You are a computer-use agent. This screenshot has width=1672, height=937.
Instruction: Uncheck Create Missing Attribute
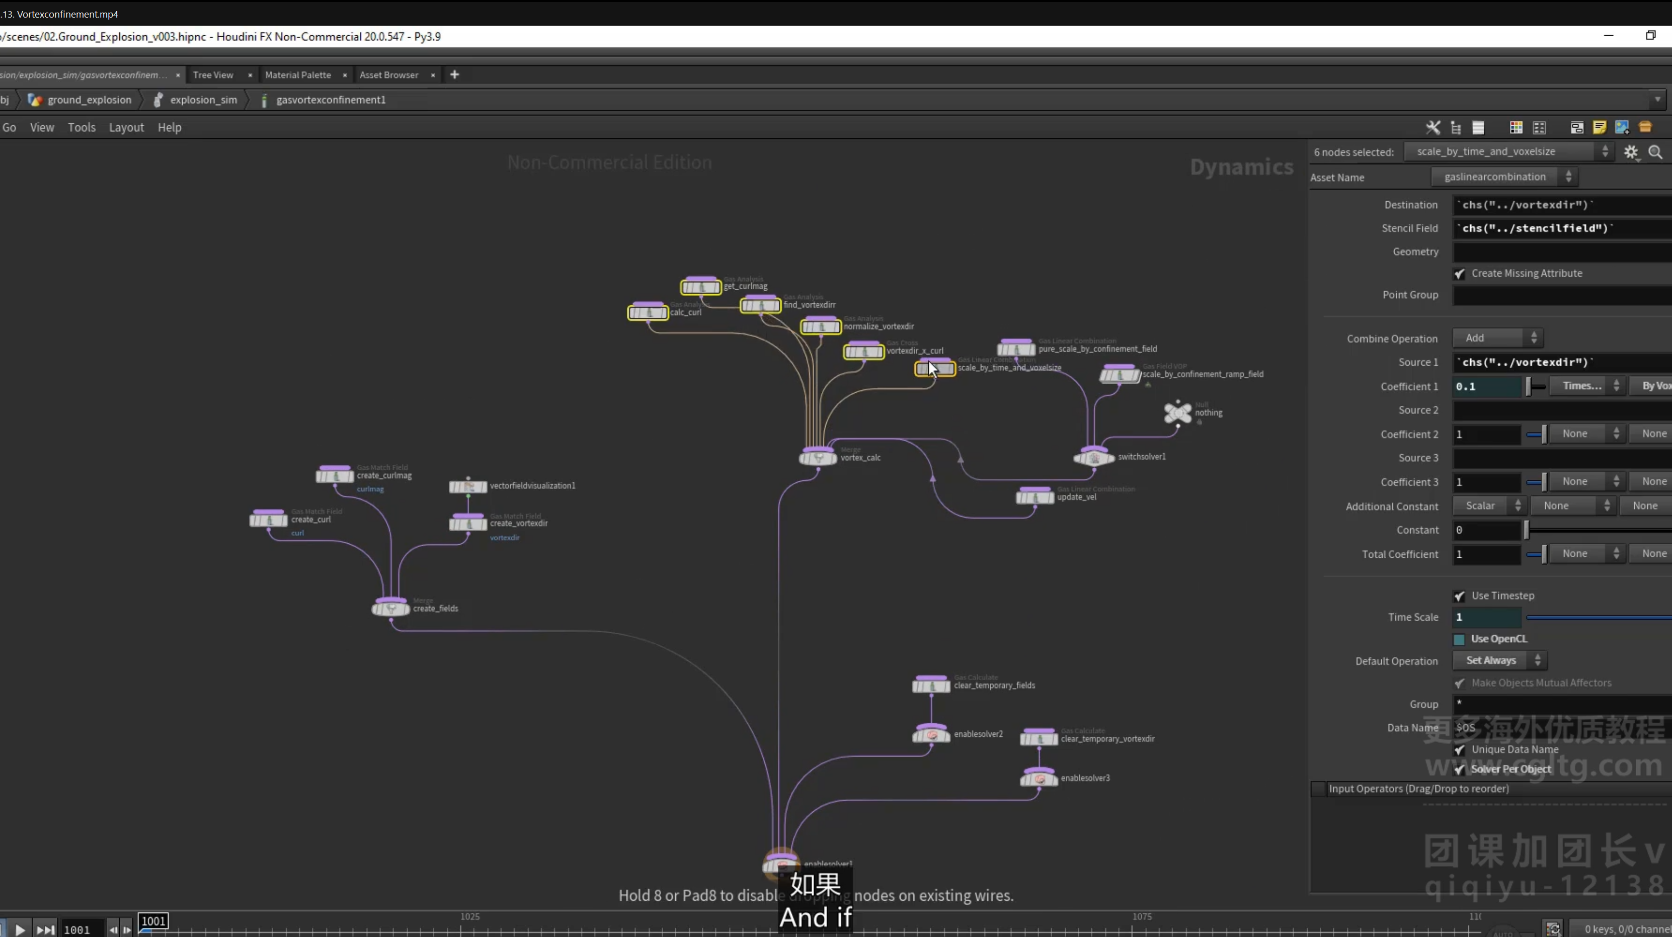click(x=1459, y=274)
